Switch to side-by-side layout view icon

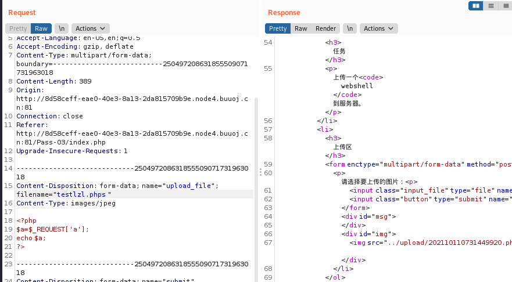point(476,6)
